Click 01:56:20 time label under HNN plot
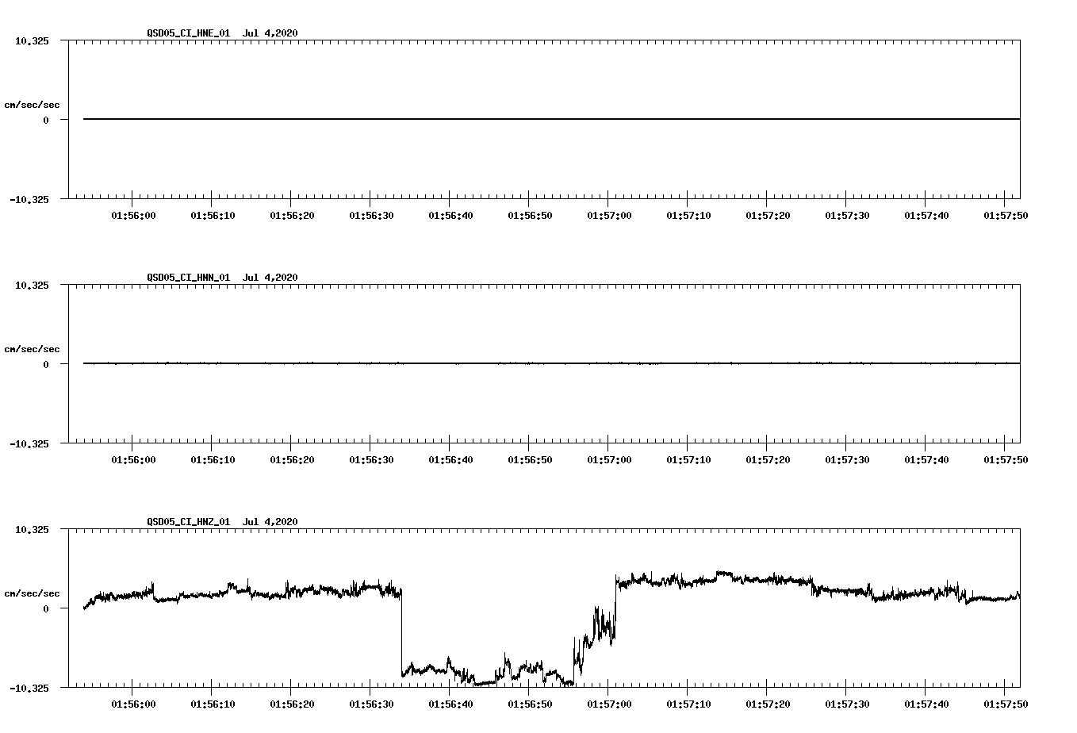Screen dimensions: 1077x733 pos(292,460)
